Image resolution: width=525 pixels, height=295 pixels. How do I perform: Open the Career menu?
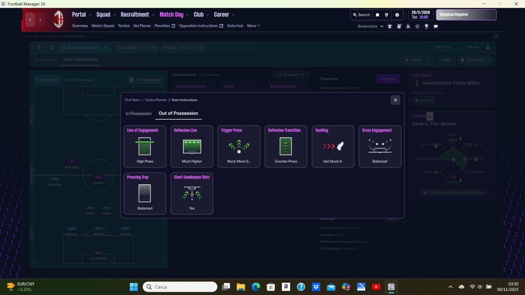point(224,15)
